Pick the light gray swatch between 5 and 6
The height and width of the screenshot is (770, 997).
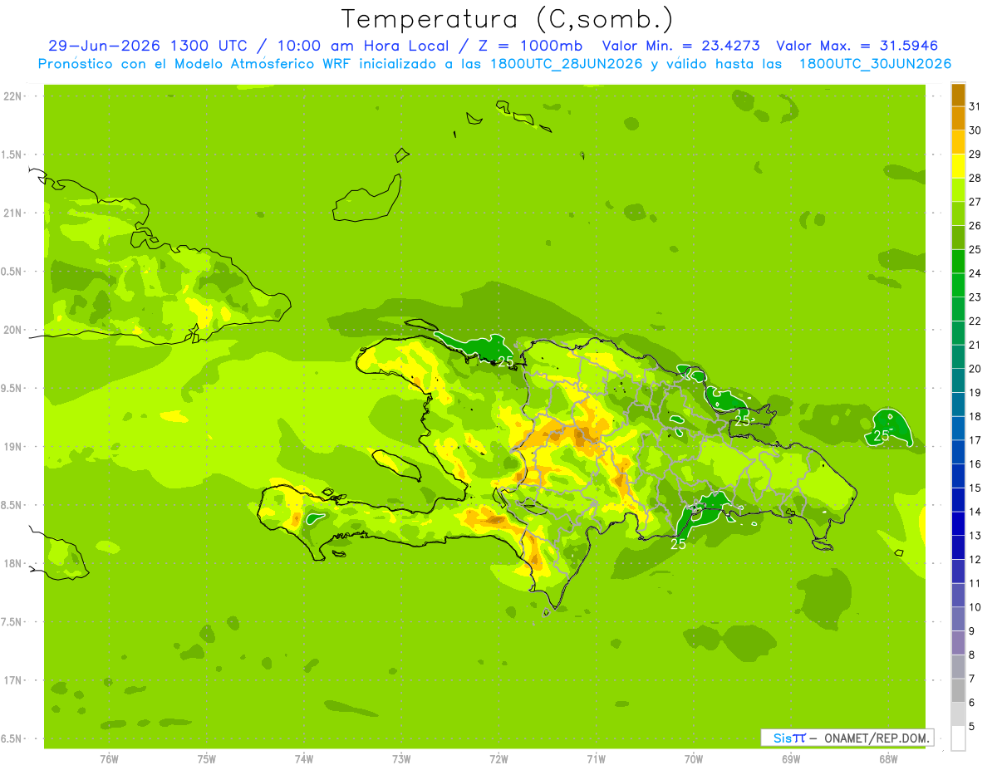(958, 714)
